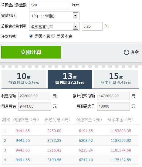Click the period 4 remaining principal 1175132.59

pos(121,160)
